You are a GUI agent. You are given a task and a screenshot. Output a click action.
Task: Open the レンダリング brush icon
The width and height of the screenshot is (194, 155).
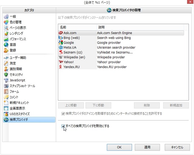click(x=6, y=34)
